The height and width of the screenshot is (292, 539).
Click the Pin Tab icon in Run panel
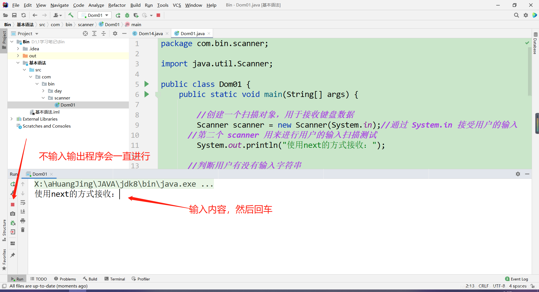(13, 255)
